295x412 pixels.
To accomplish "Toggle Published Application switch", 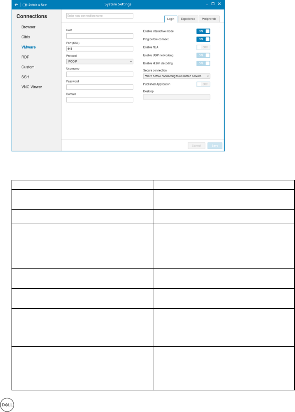I will tap(203, 84).
